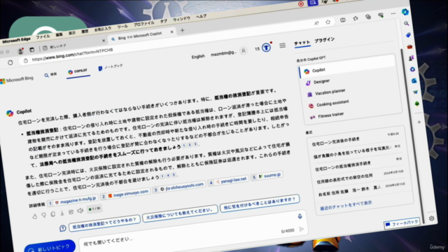Open the sidebar Shopping tag icon
The image size is (448, 252).
click(408, 35)
